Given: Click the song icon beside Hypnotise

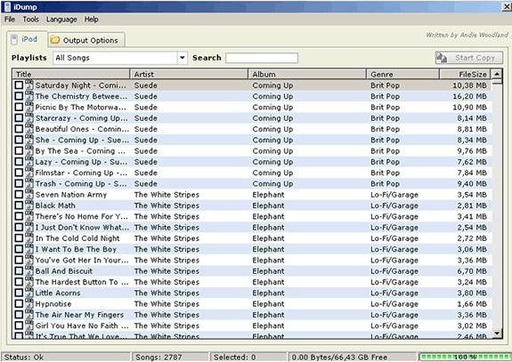Looking at the screenshot, I should pyautogui.click(x=29, y=303).
